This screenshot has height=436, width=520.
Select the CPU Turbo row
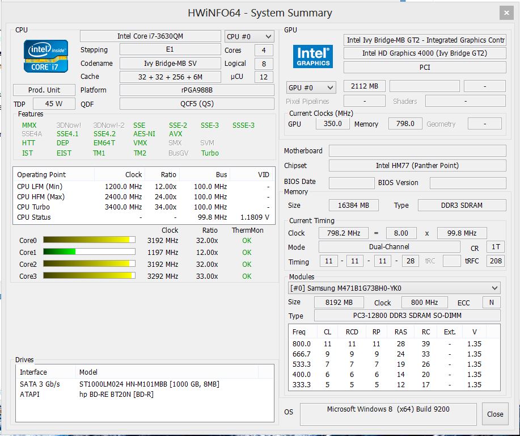[x=144, y=207]
